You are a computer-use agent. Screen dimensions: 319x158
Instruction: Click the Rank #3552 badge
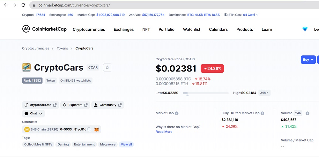coord(32,81)
